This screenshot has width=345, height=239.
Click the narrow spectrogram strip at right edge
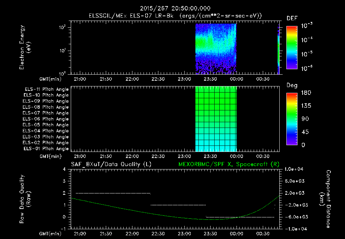(278, 49)
